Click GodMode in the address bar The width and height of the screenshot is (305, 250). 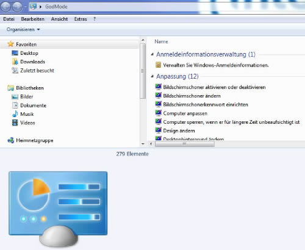56,7
